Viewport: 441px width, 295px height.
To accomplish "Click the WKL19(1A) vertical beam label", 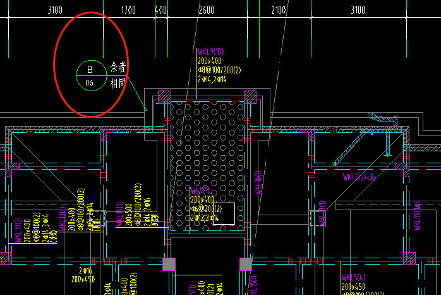I will (418, 216).
